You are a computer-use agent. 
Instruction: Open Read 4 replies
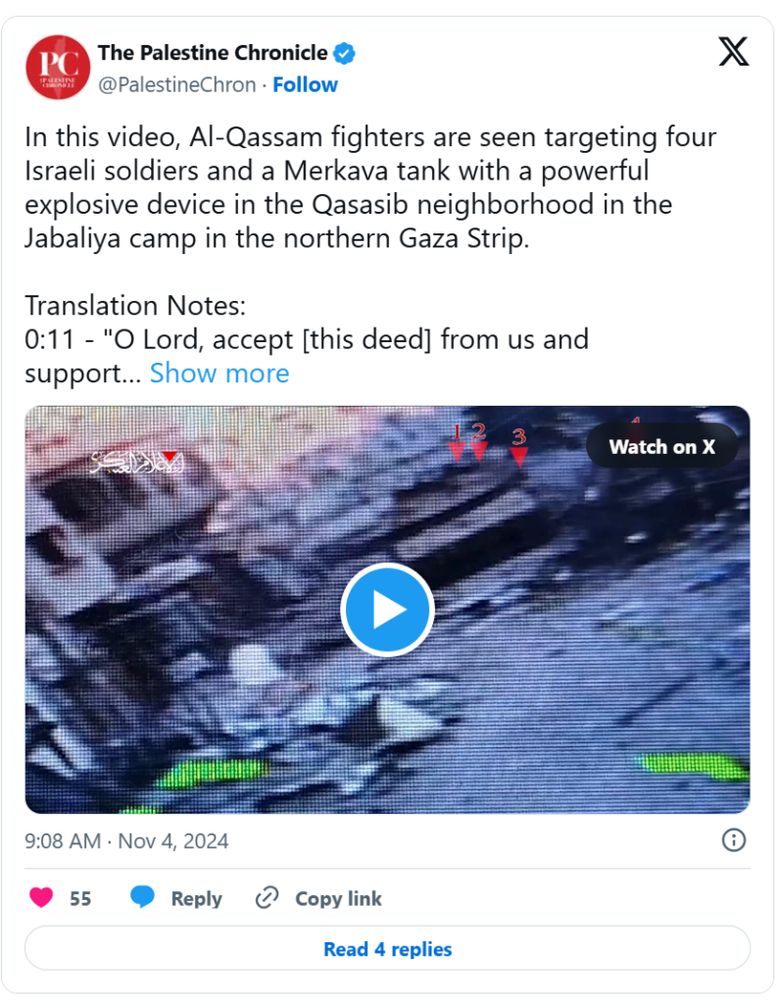387,948
